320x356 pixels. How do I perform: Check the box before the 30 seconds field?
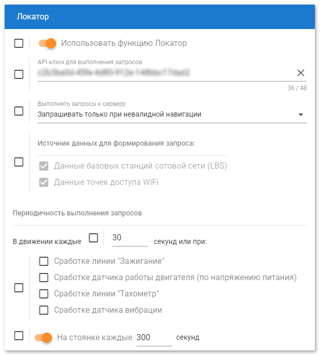point(93,238)
